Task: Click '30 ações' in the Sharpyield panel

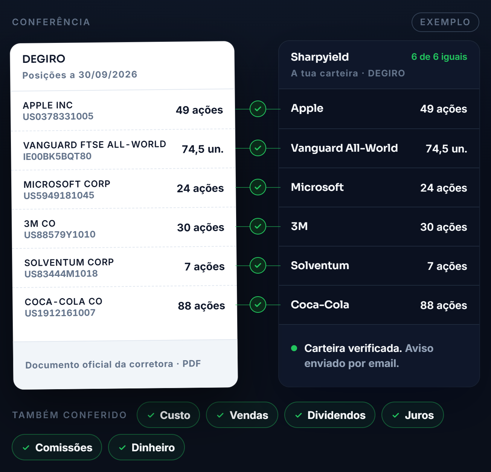Action: click(444, 227)
